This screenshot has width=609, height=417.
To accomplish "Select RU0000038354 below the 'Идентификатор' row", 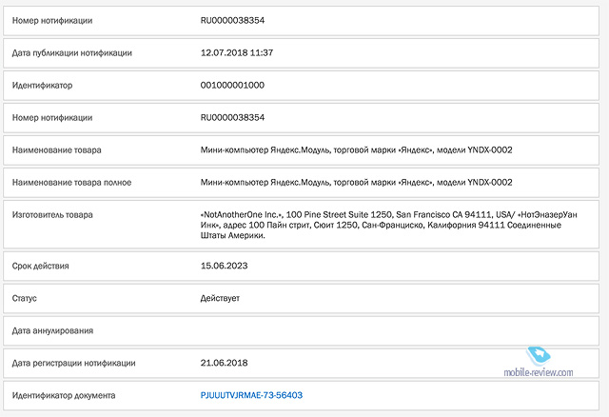I will click(232, 117).
